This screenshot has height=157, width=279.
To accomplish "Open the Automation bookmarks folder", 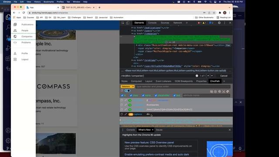I will point(117,17).
